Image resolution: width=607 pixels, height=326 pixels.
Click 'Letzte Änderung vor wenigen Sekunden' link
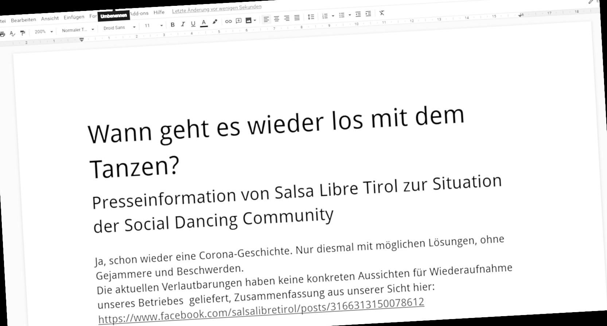point(217,9)
